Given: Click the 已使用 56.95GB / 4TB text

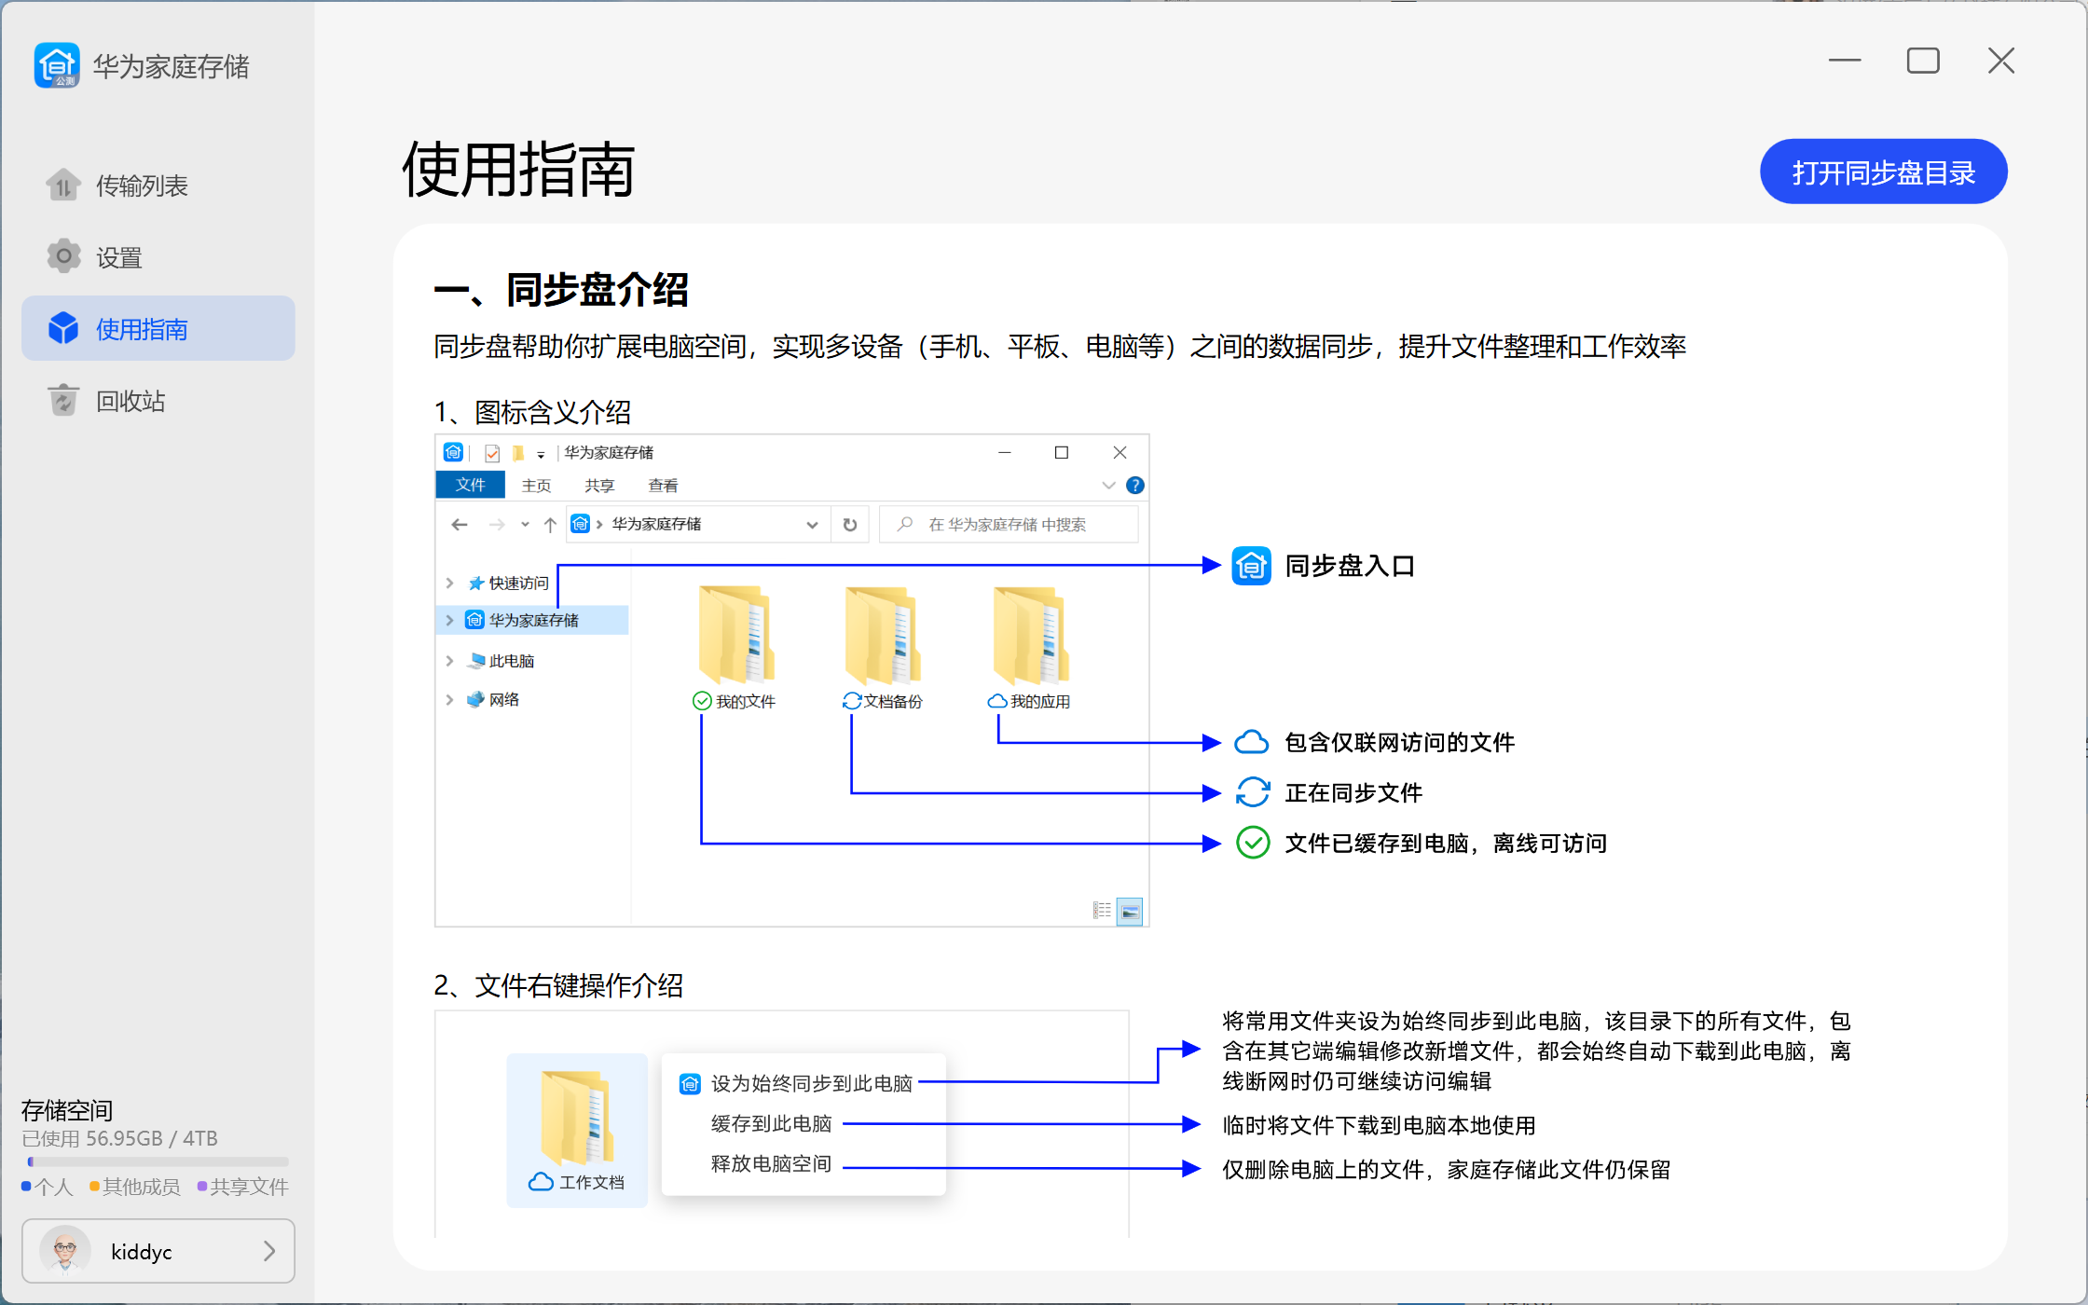Looking at the screenshot, I should tap(119, 1138).
